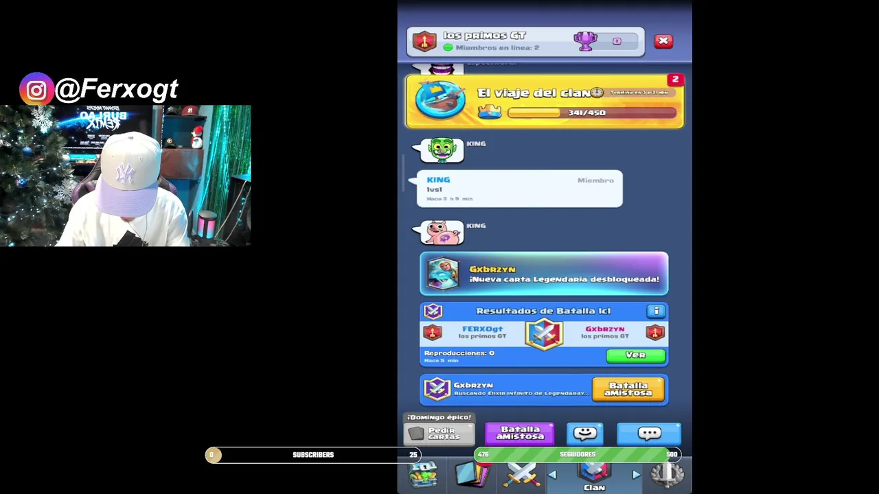879x494 pixels.
Task: Tap FERXOgt player name in results
Action: pyautogui.click(x=482, y=329)
